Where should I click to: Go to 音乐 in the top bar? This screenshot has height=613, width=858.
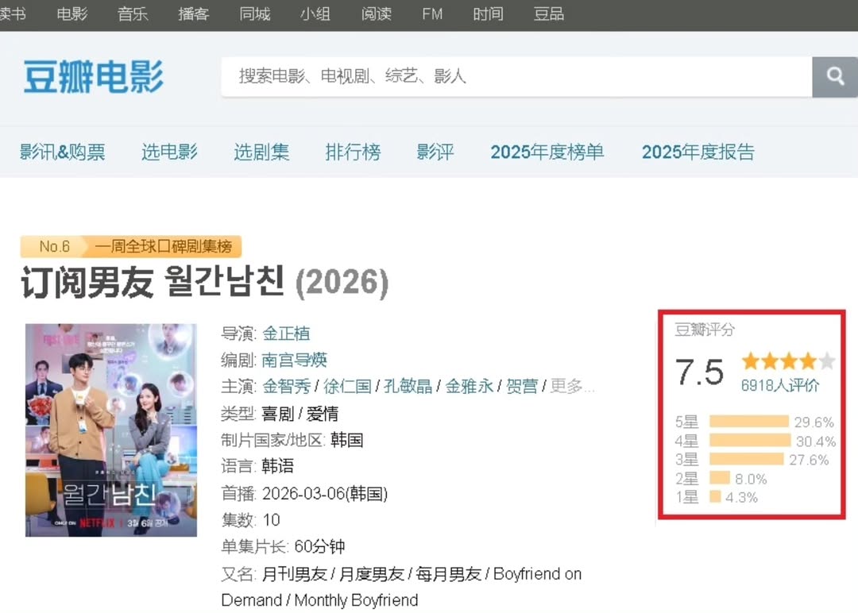[x=133, y=14]
